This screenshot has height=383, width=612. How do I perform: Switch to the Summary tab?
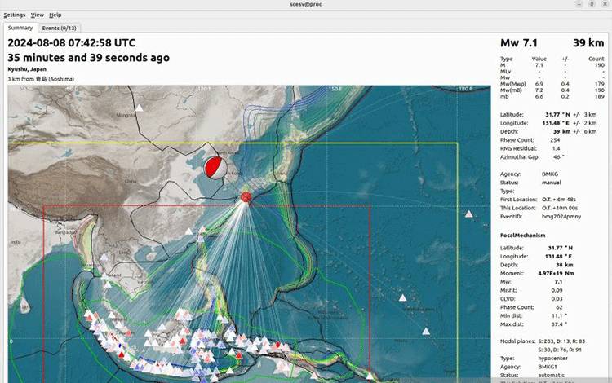(20, 28)
